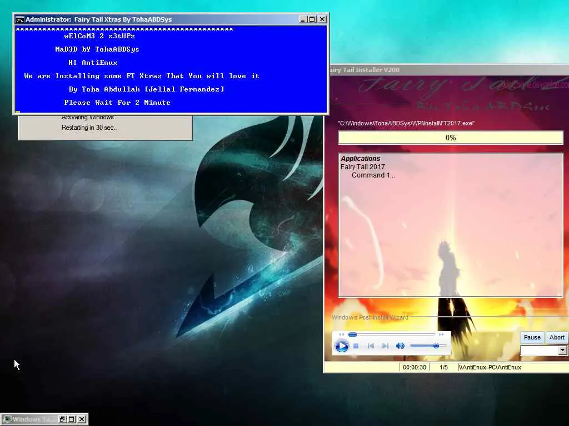The height and width of the screenshot is (426, 569).
Task: Click the 'HI AntiEnux' console line
Action: tap(93, 63)
